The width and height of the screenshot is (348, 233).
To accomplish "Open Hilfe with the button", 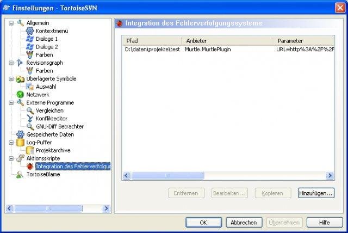I will pos(325,222).
